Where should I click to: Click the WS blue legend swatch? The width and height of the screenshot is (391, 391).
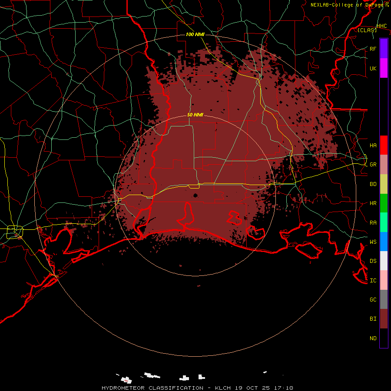point(384,242)
